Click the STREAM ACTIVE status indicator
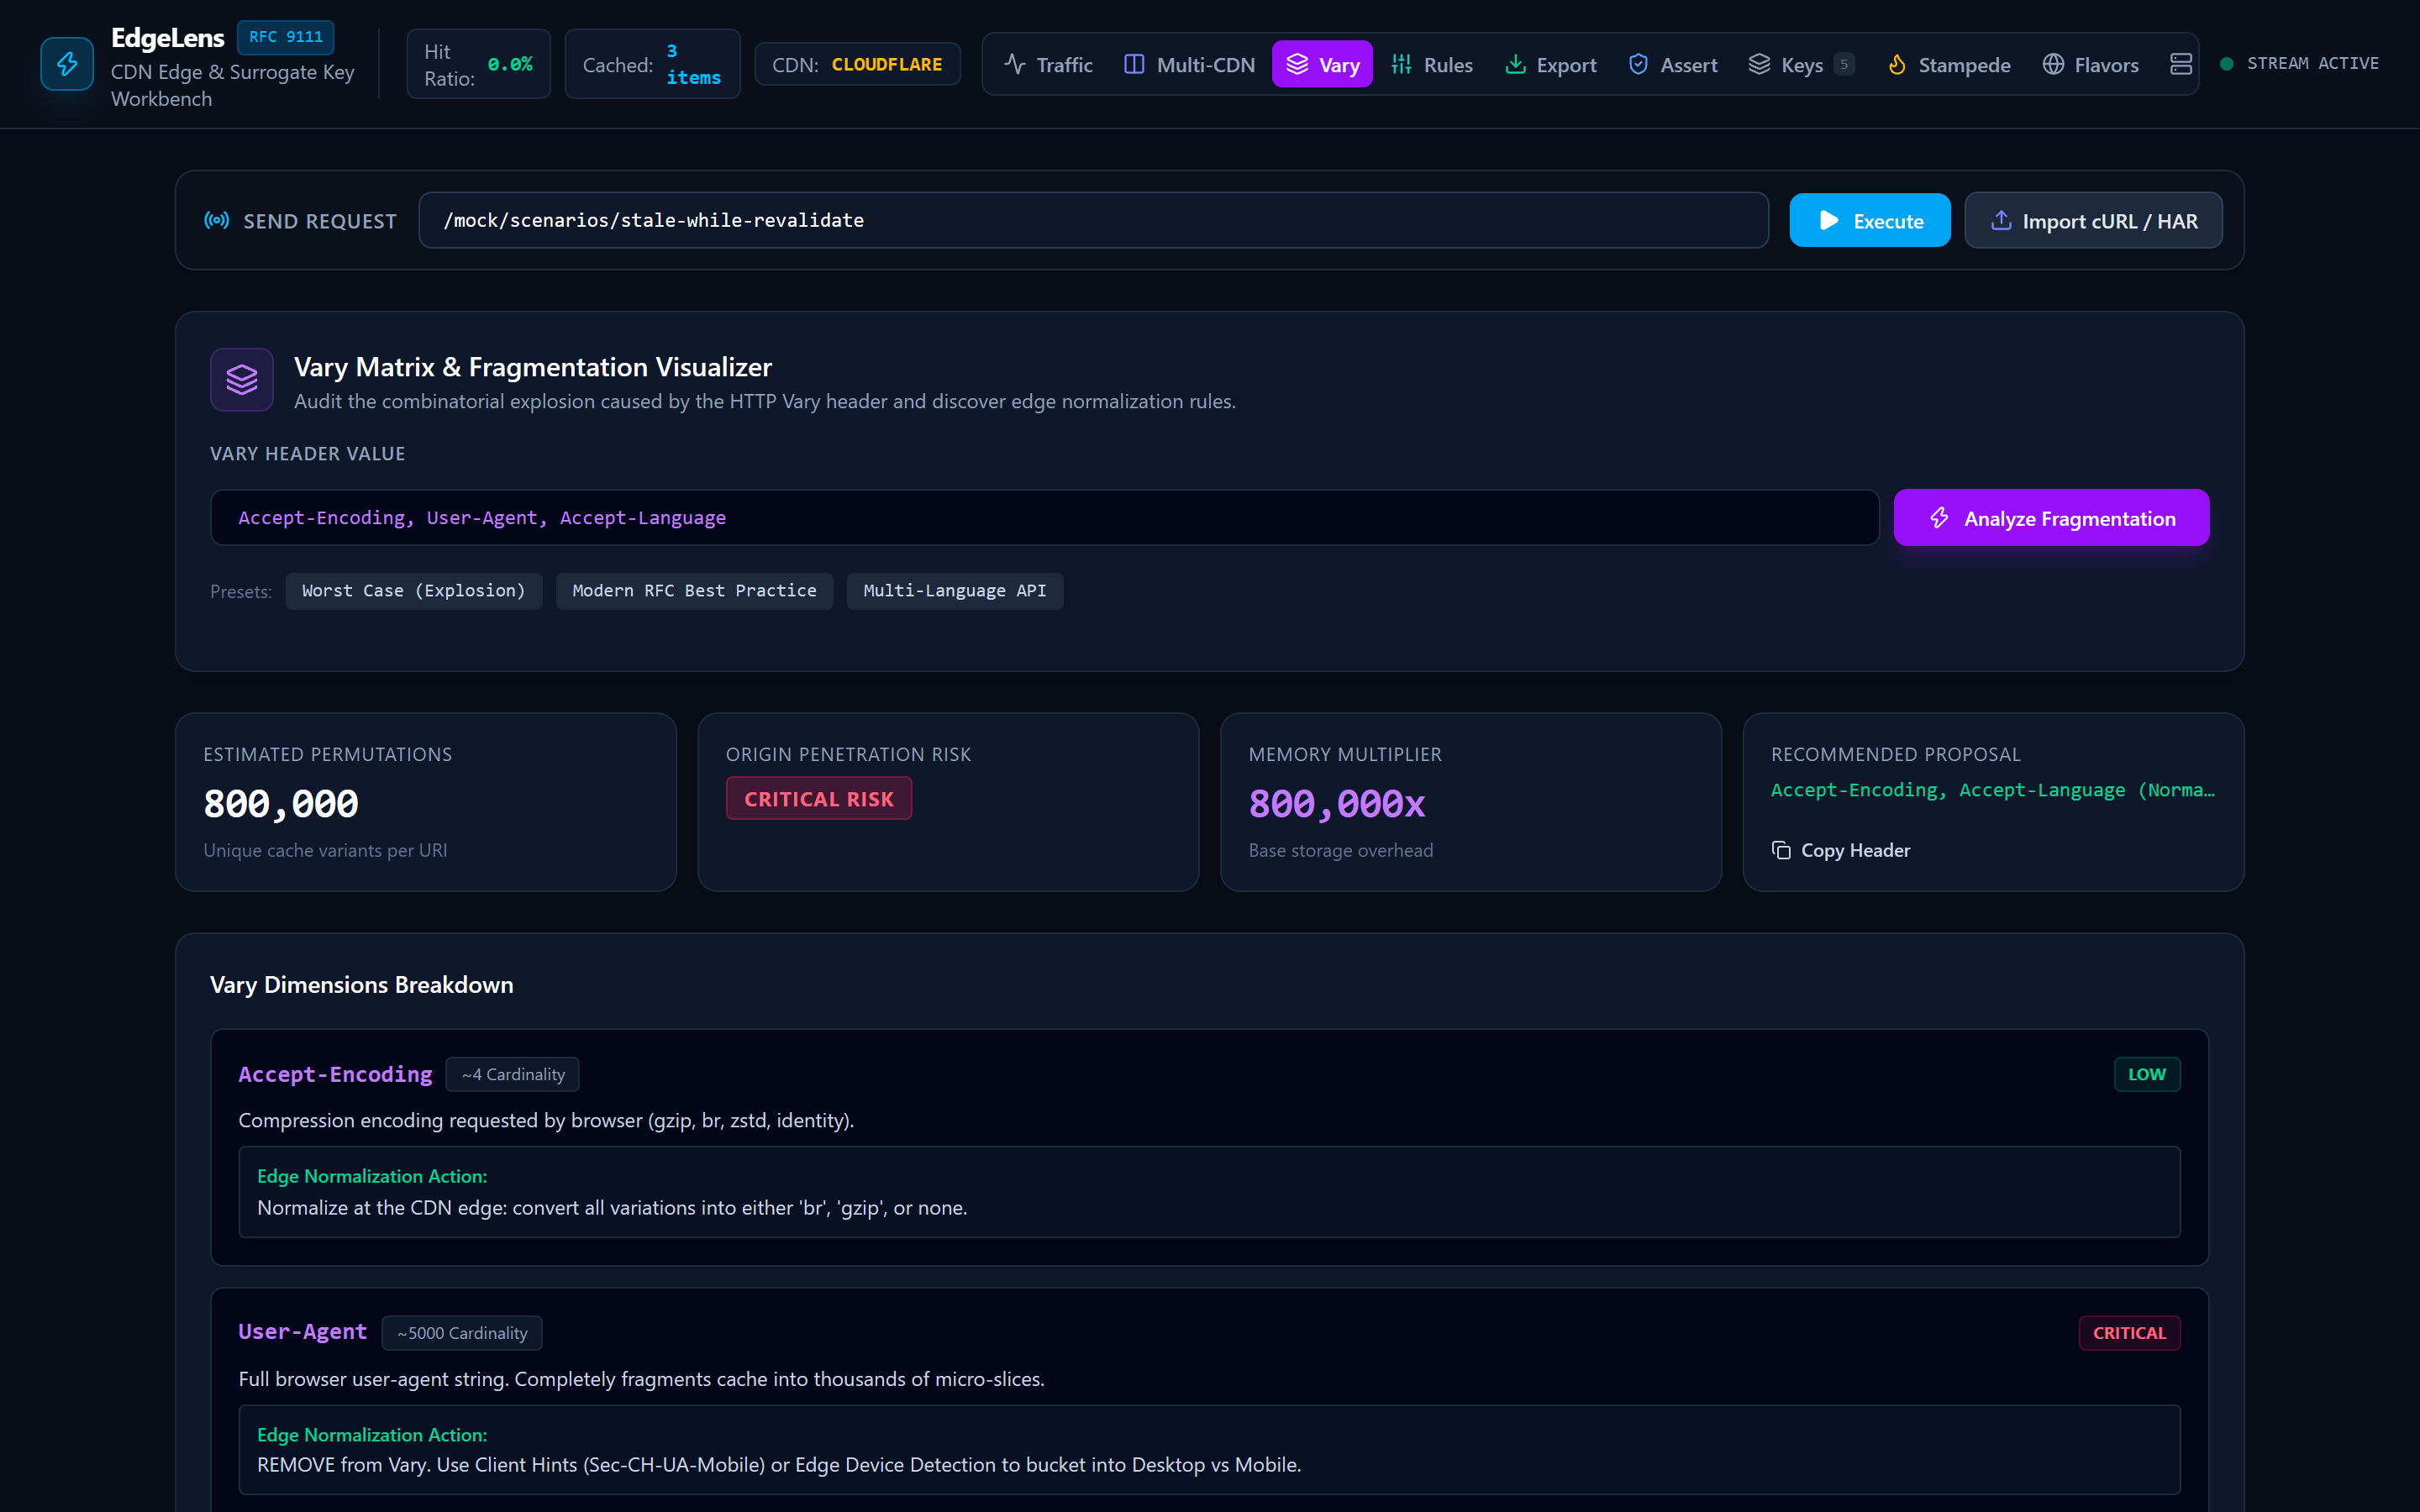The width and height of the screenshot is (2420, 1512). coord(2299,63)
